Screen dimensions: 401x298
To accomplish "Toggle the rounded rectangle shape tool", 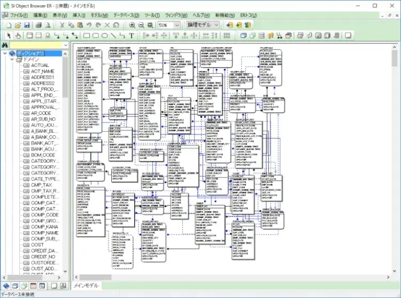I will [x=96, y=36].
